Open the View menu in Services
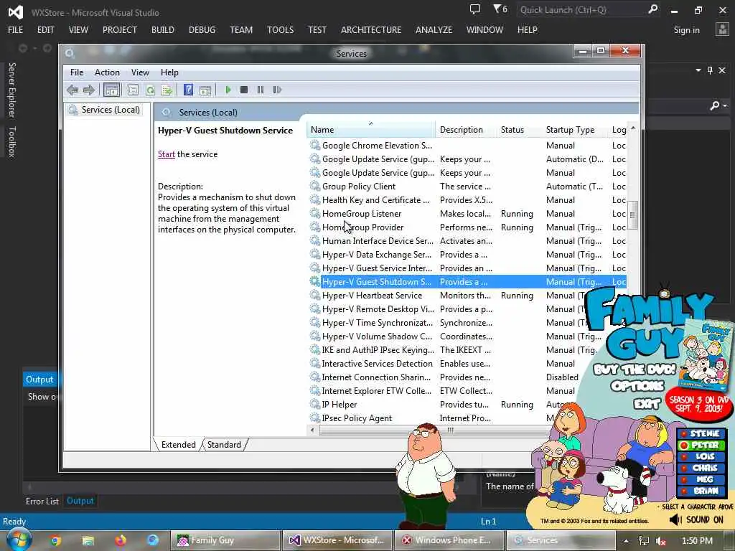Viewport: 735px width, 551px height. [x=140, y=72]
